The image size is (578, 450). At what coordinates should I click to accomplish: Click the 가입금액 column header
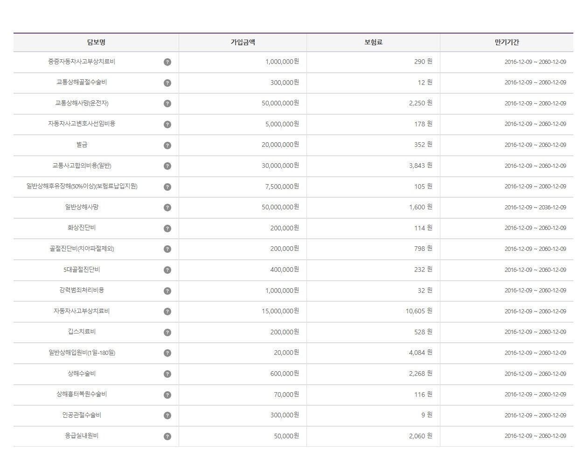click(x=243, y=42)
